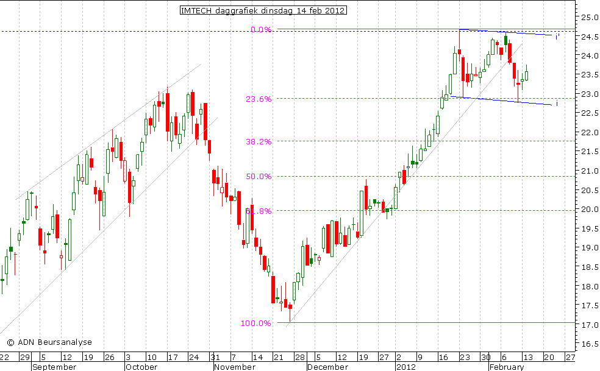This screenshot has height=371, width=600.
Task: Select the 100.0% Fibonacci level label
Action: click(x=256, y=323)
